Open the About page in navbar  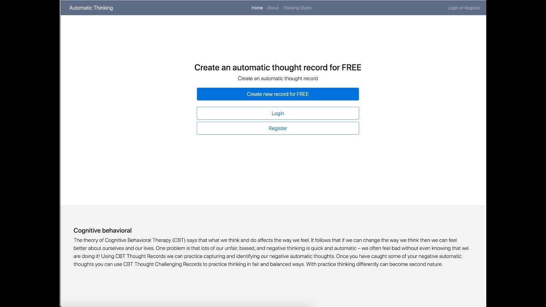click(x=273, y=8)
